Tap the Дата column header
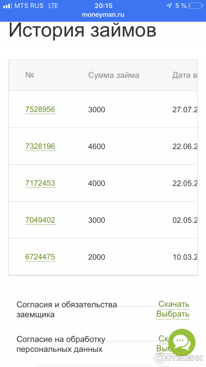This screenshot has height=367, width=206. tap(184, 75)
